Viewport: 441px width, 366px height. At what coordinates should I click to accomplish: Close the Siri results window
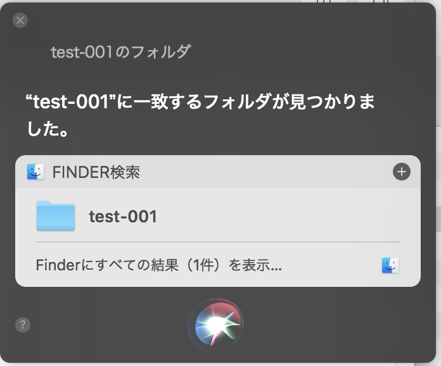(x=20, y=20)
